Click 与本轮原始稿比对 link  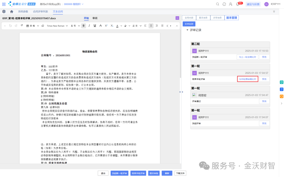click(248, 79)
